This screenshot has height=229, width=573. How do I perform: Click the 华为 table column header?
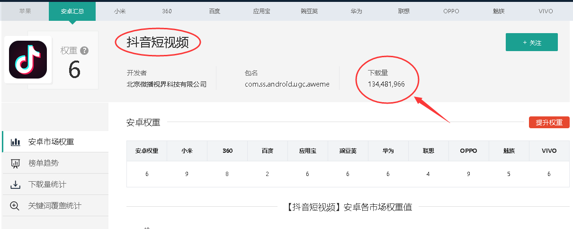(388, 151)
